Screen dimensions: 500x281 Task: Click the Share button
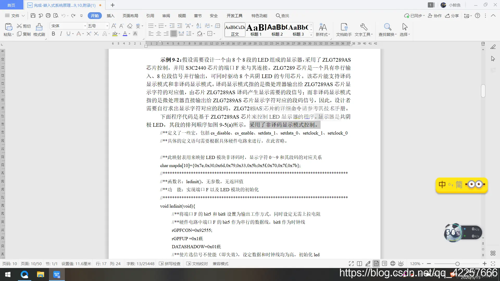coord(452,16)
